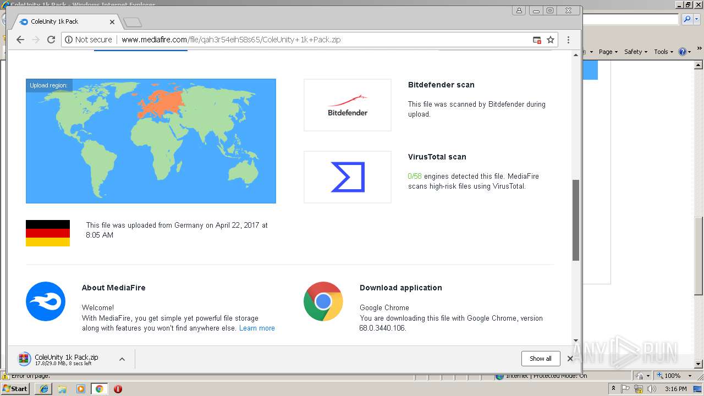Screen dimensions: 704x396
Task: Click the Germany flag image
Action: (x=48, y=233)
